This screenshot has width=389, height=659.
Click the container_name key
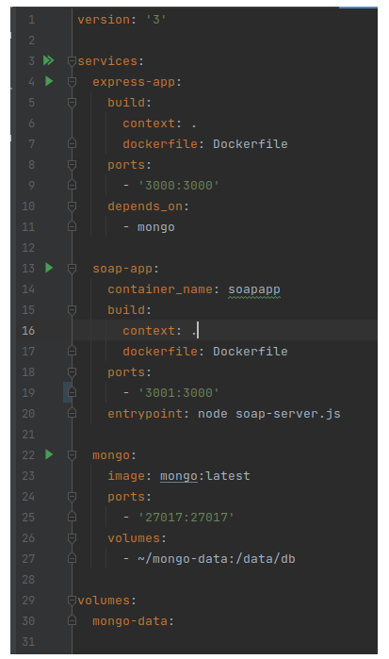click(x=159, y=289)
